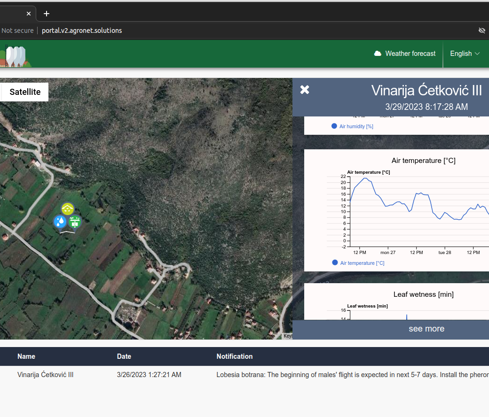Close the browser tab
This screenshot has width=489, height=417.
point(29,14)
